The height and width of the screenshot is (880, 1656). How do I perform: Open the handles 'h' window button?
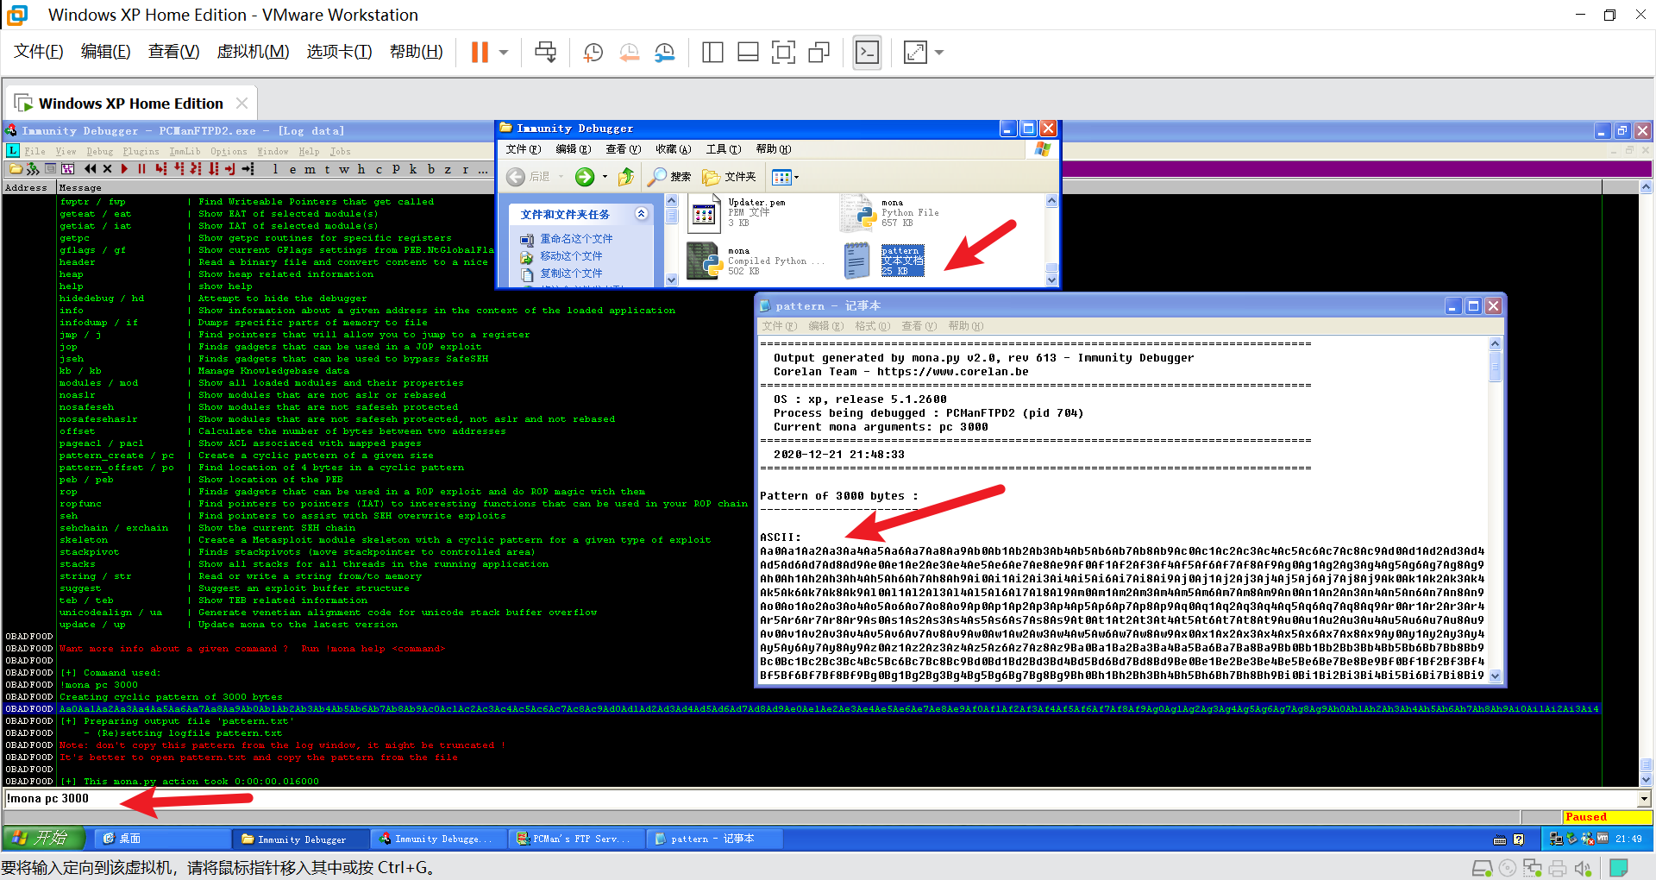click(361, 169)
